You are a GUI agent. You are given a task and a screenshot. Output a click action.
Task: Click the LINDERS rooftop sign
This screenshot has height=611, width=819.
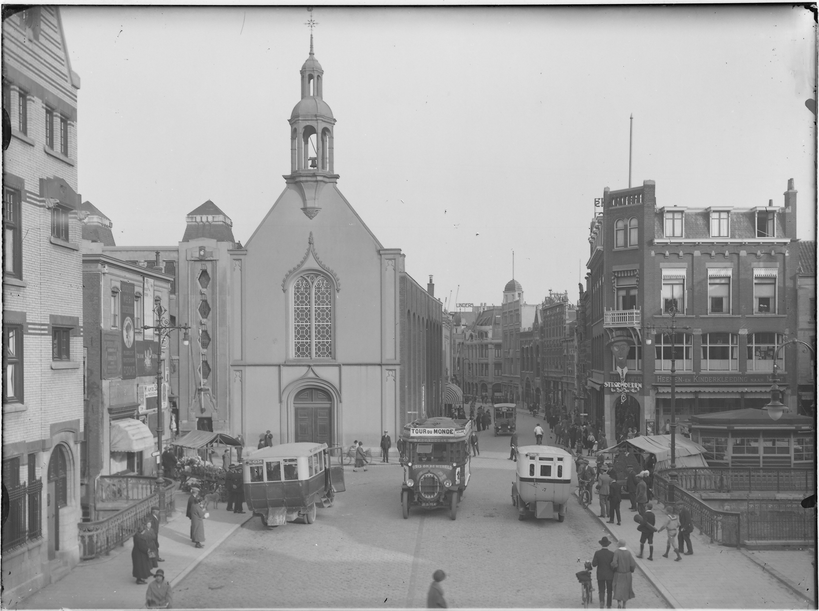click(464, 305)
